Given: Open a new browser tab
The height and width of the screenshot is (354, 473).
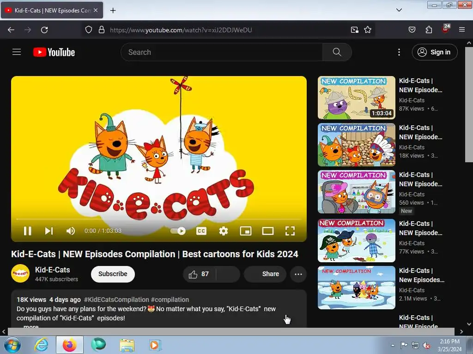Looking at the screenshot, I should click(113, 11).
